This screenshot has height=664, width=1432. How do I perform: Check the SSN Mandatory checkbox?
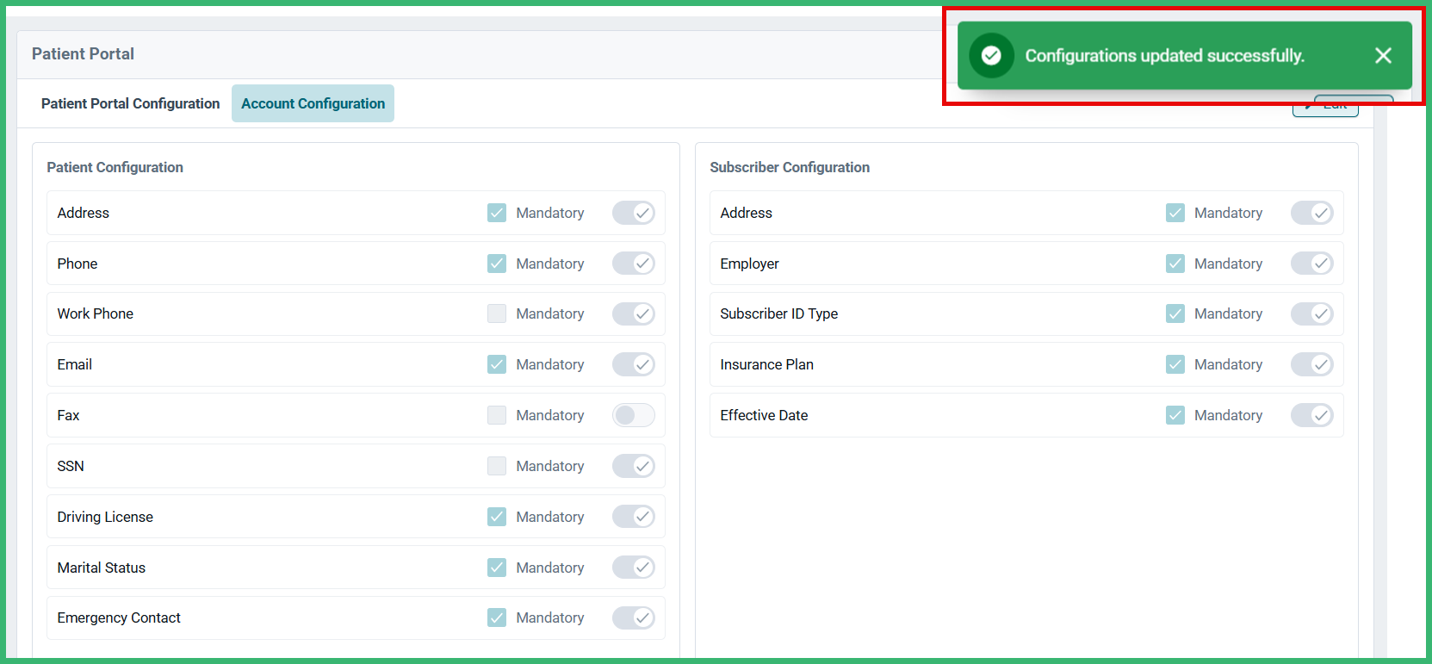[x=497, y=466]
